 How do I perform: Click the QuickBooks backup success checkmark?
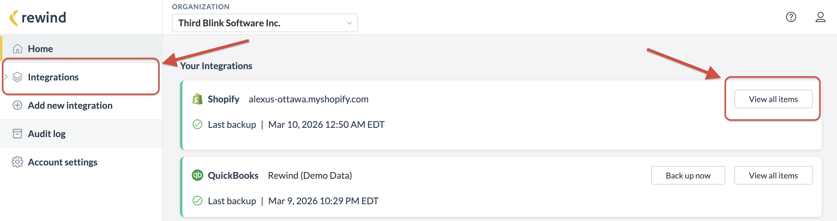point(197,201)
